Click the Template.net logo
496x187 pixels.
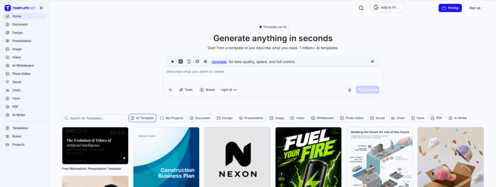coord(20,8)
